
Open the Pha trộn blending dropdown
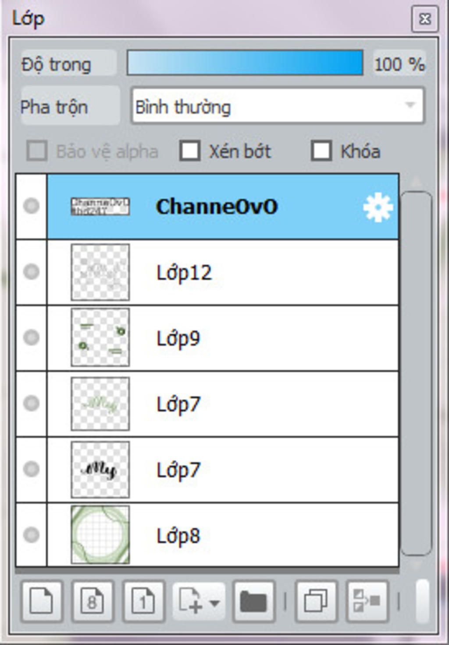pos(278,106)
